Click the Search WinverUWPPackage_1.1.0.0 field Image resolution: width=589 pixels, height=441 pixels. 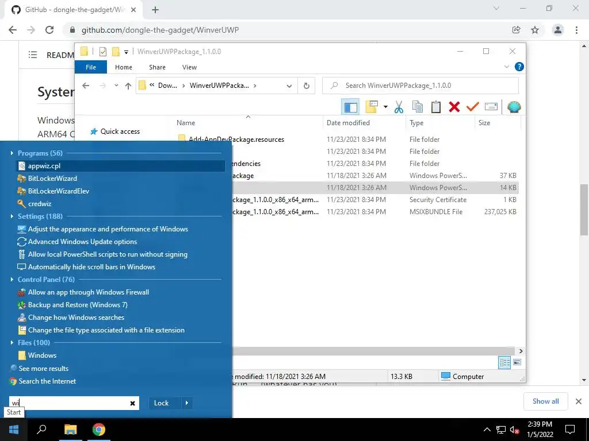[x=420, y=86]
